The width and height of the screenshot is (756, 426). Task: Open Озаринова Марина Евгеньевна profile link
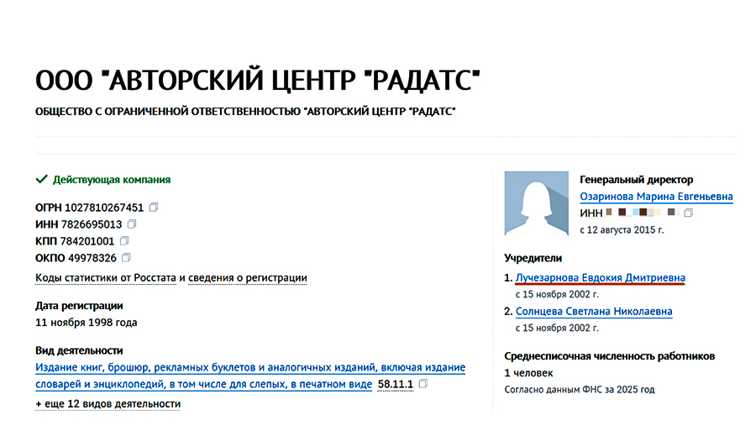coord(656,197)
